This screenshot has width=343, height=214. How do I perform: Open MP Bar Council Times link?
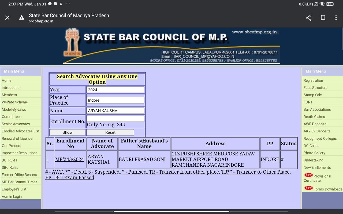pos(20,182)
